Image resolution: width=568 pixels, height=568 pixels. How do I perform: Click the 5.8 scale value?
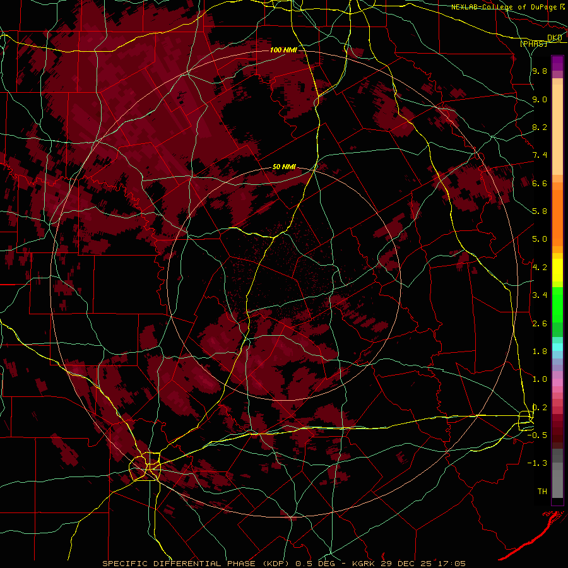(540, 211)
